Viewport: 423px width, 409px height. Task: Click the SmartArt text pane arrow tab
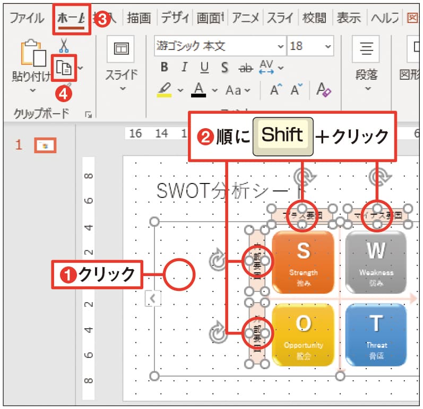click(x=153, y=298)
